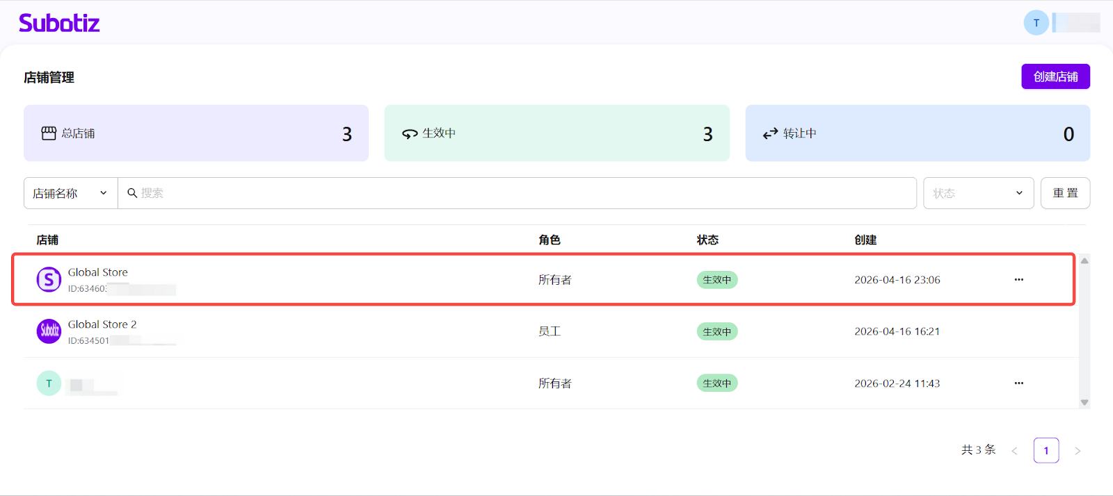Click the Global Store 2 avatar icon
1113x496 pixels.
(49, 331)
